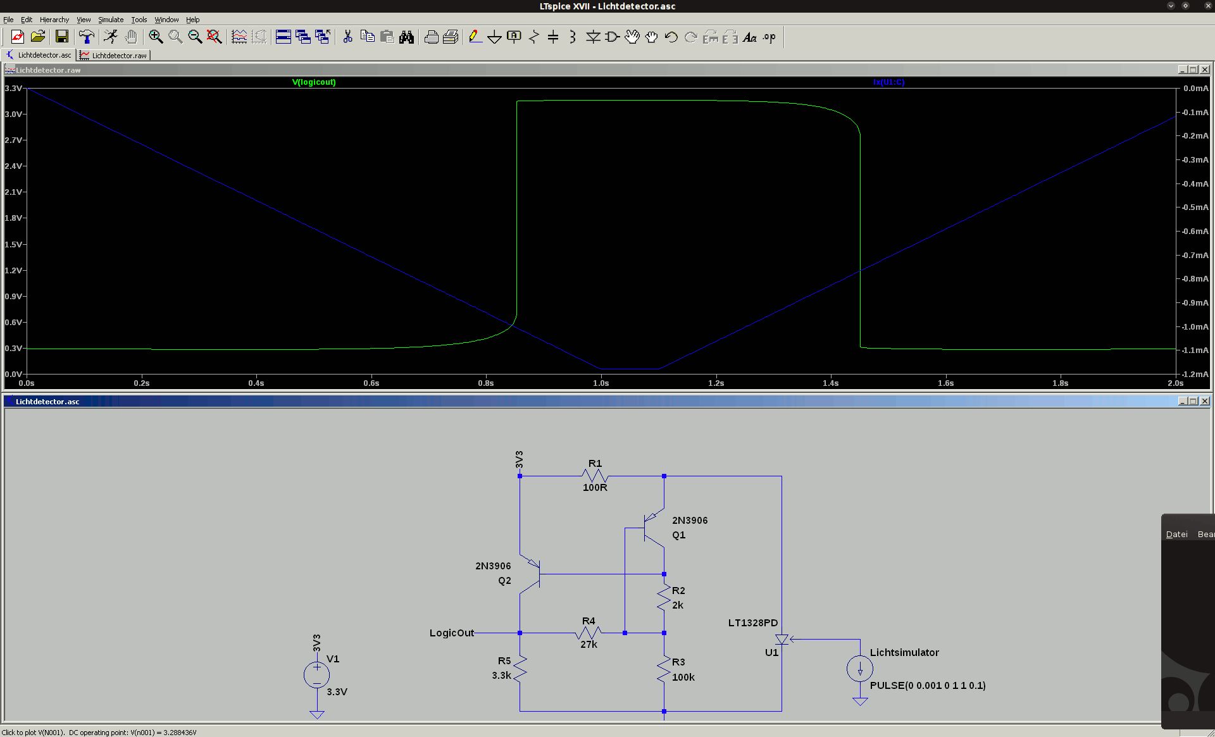This screenshot has width=1215, height=737.
Task: Click the V1 voltage source symbol
Action: tap(316, 675)
